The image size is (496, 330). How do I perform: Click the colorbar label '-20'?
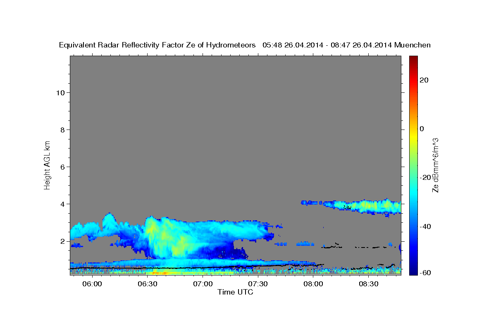pos(424,177)
